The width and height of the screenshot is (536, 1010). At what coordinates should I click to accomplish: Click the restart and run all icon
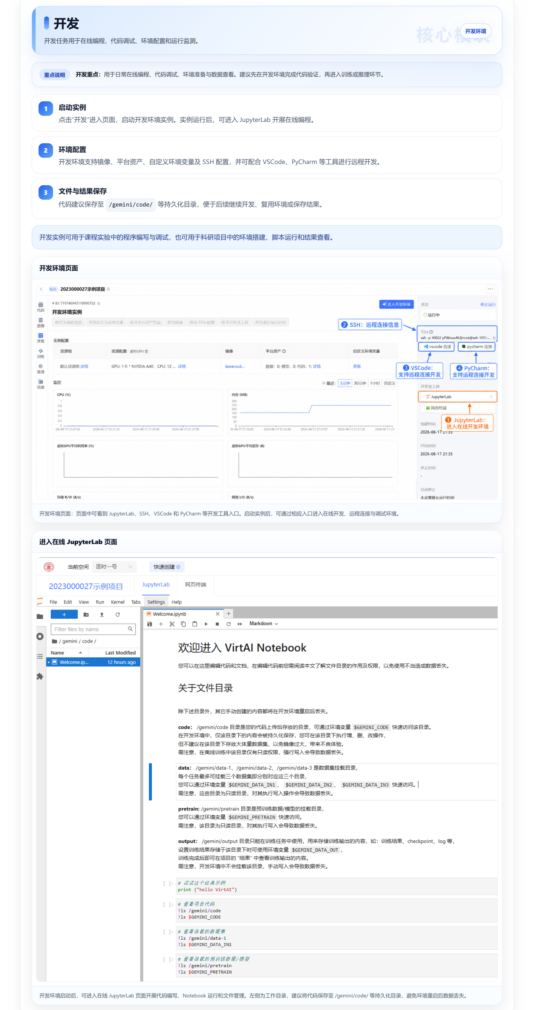pyautogui.click(x=240, y=624)
